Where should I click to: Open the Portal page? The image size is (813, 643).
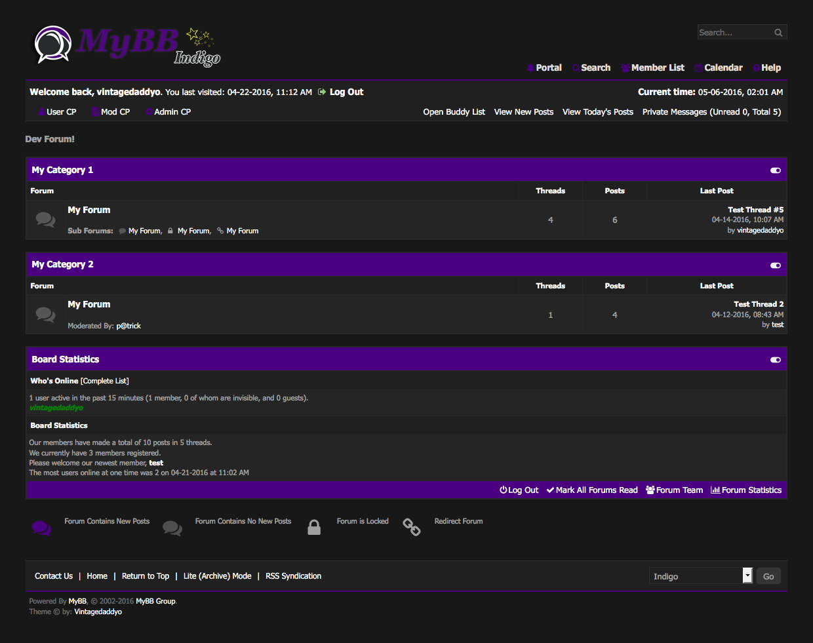click(x=549, y=68)
